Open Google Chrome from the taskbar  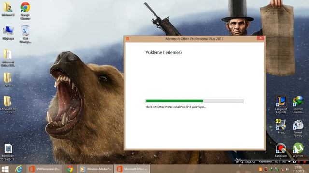[x=70, y=169]
